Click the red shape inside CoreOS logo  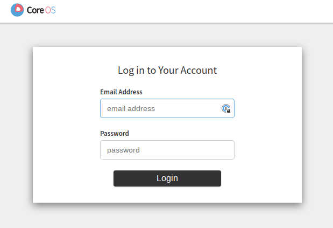19,9
